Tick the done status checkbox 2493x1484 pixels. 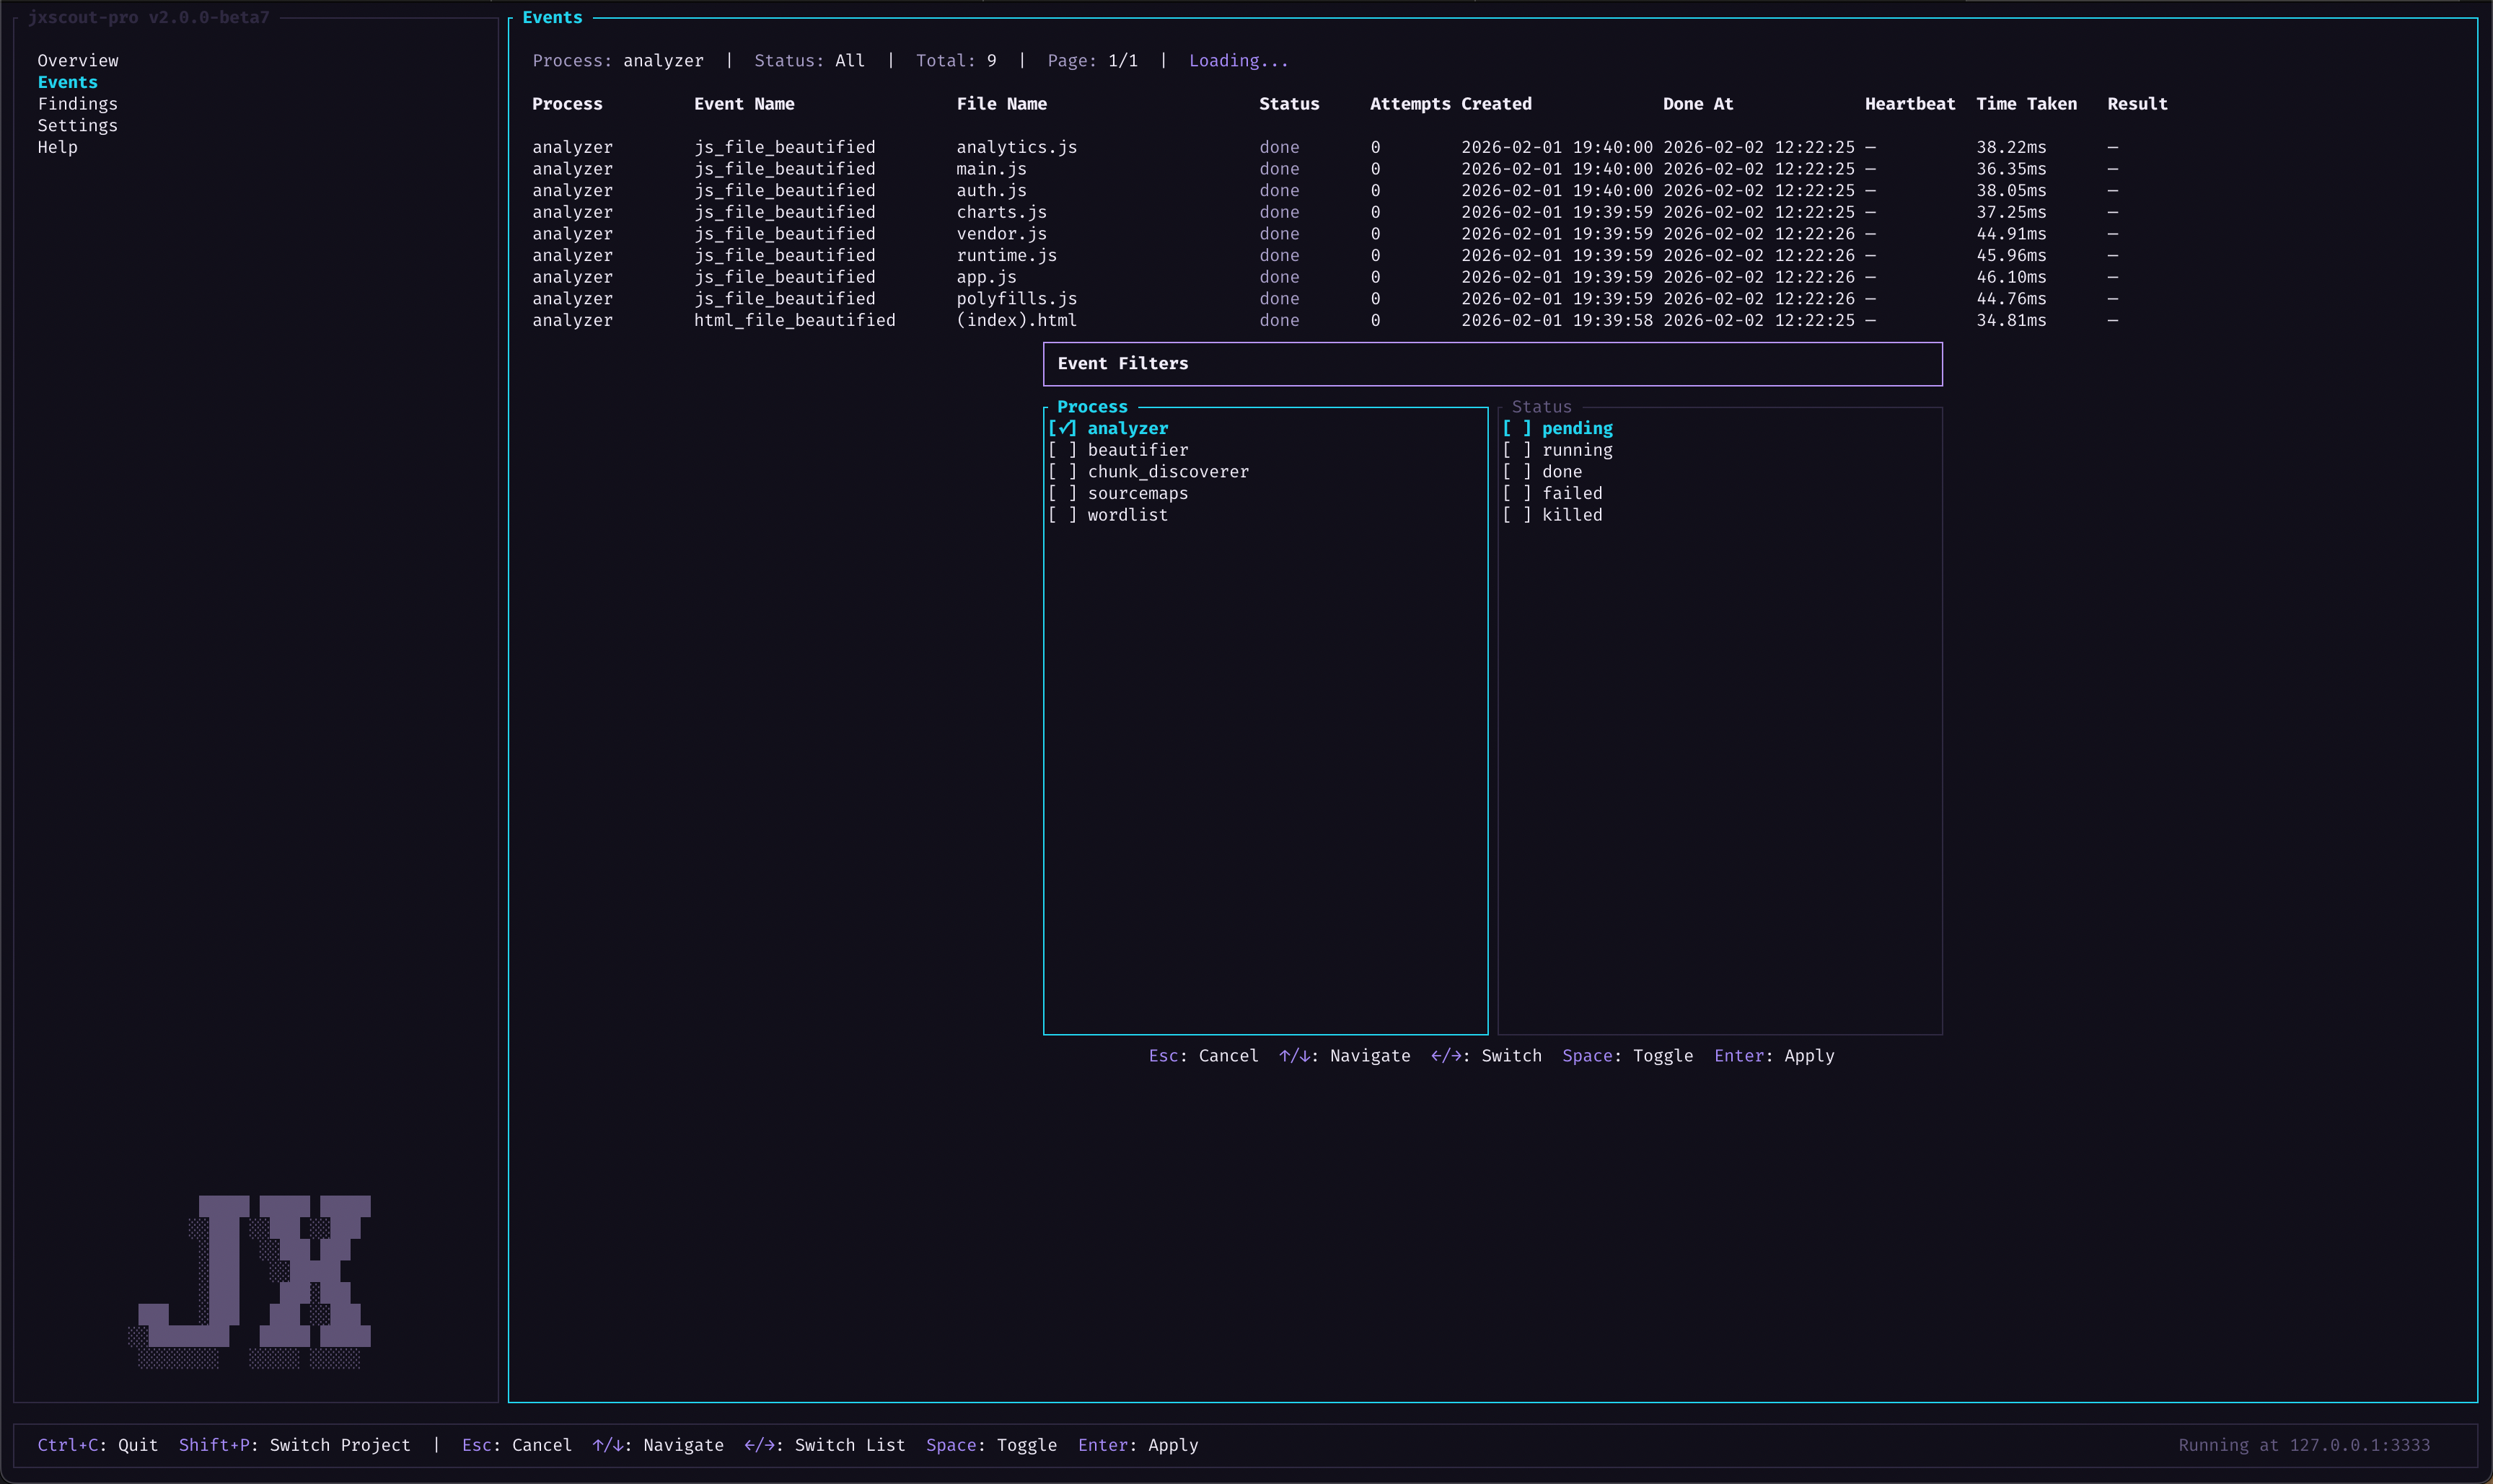(x=1516, y=472)
